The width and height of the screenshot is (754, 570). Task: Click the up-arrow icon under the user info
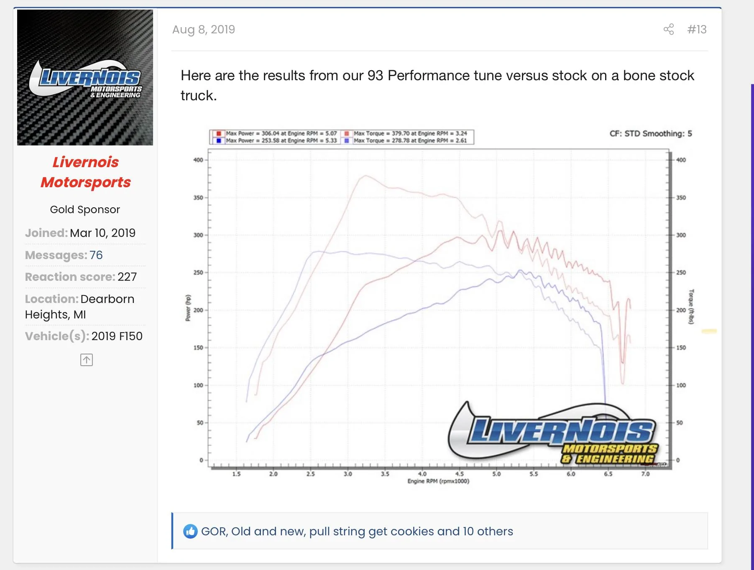point(87,360)
